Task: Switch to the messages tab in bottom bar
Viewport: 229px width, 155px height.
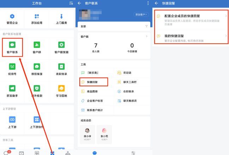Action: [x=6, y=153]
